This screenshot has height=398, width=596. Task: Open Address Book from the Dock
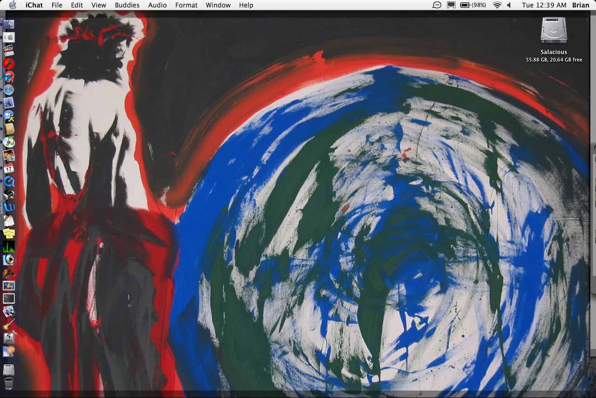click(9, 129)
